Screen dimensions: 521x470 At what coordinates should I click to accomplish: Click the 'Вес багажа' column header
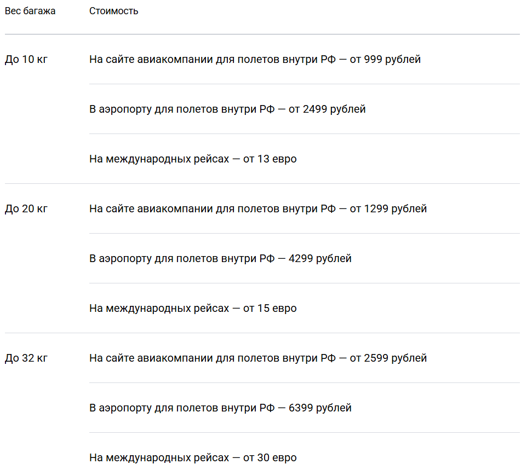tap(30, 11)
